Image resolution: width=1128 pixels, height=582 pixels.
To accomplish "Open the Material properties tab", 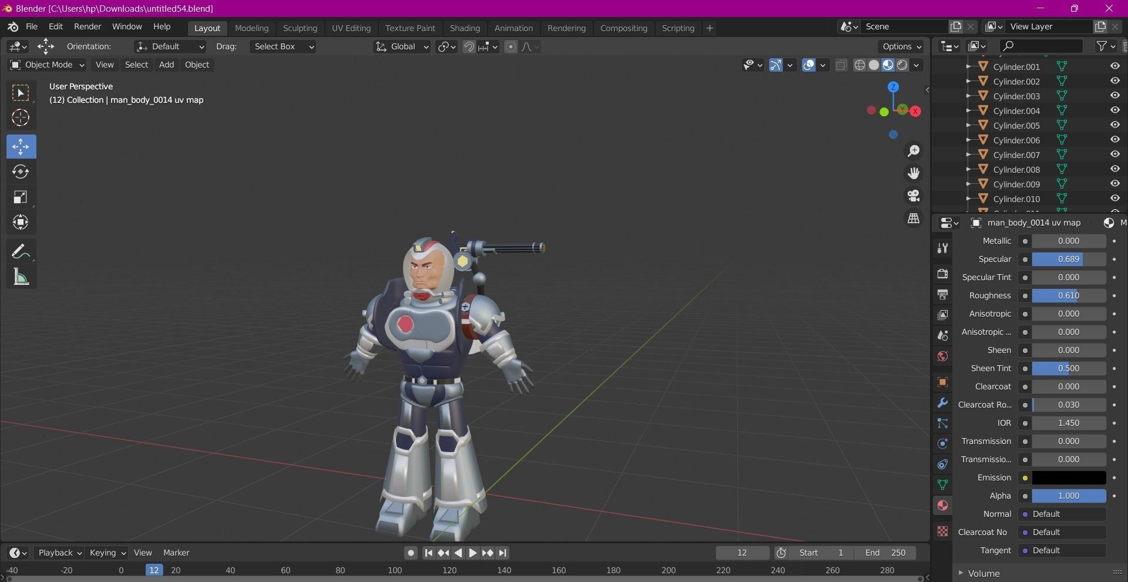I will (942, 505).
